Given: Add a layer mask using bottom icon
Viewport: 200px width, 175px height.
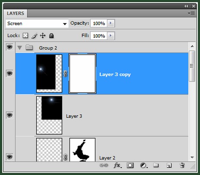Looking at the screenshot, I should pyautogui.click(x=130, y=165).
